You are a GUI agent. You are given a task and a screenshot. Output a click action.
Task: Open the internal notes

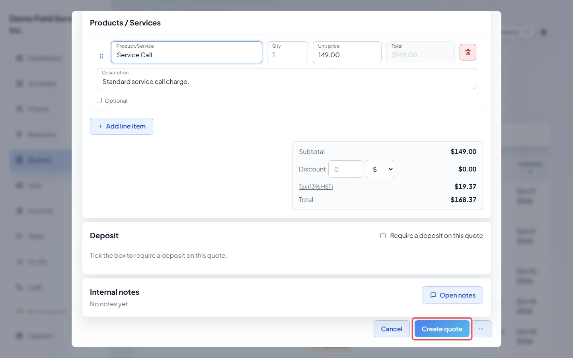pos(453,295)
